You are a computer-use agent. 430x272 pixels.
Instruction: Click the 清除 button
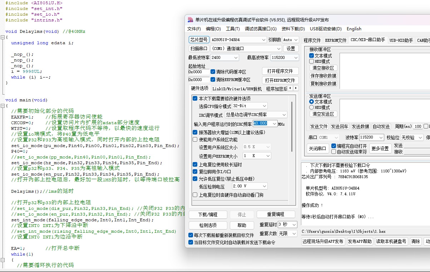coord(415,241)
